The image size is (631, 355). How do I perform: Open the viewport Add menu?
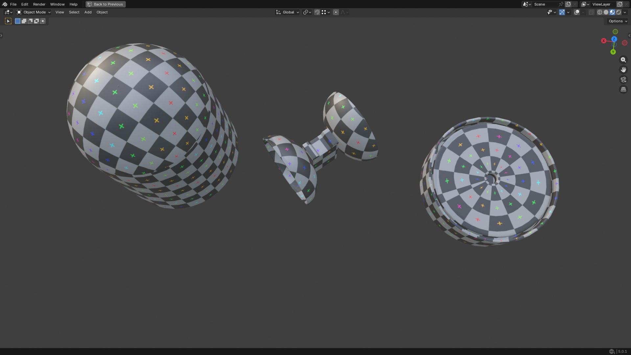point(88,12)
